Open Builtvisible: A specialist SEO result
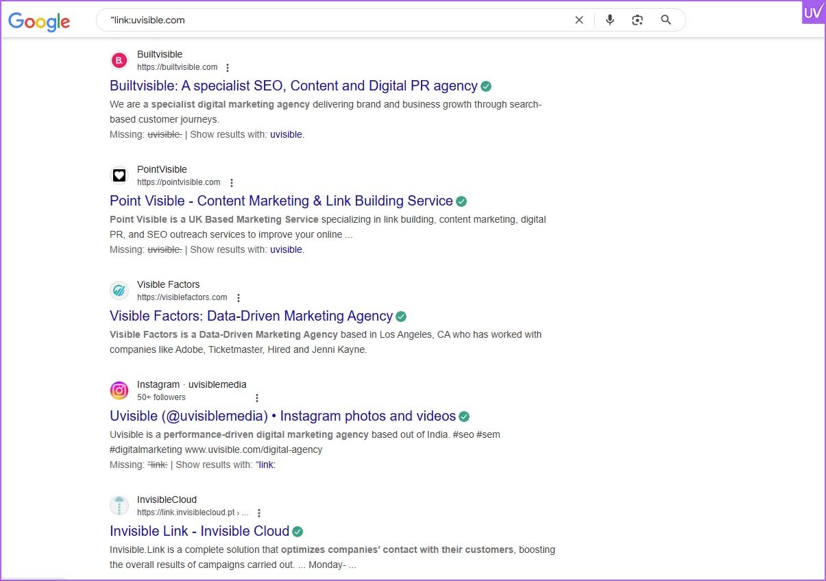Image resolution: width=826 pixels, height=581 pixels. 293,86
